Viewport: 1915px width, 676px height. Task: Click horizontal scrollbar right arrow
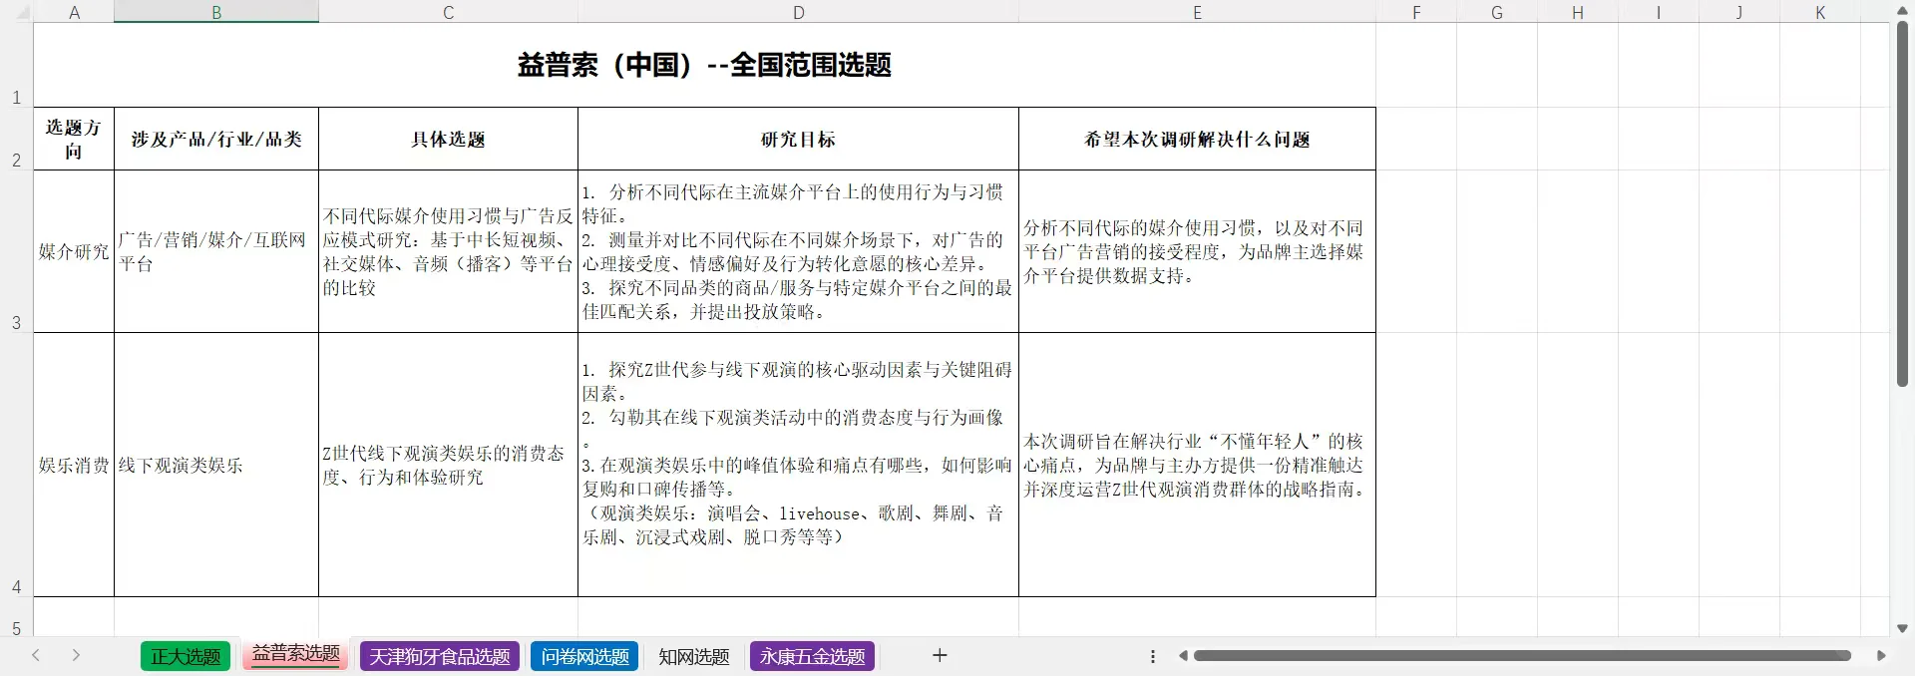point(1881,655)
